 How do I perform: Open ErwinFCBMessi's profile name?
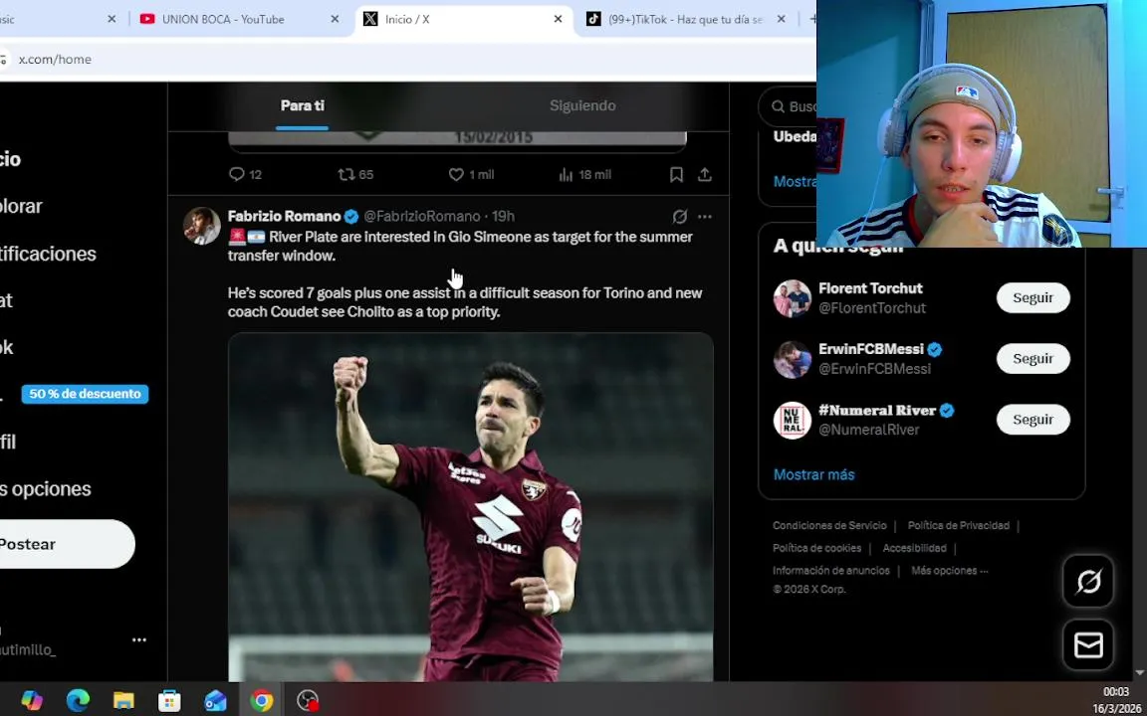871,349
